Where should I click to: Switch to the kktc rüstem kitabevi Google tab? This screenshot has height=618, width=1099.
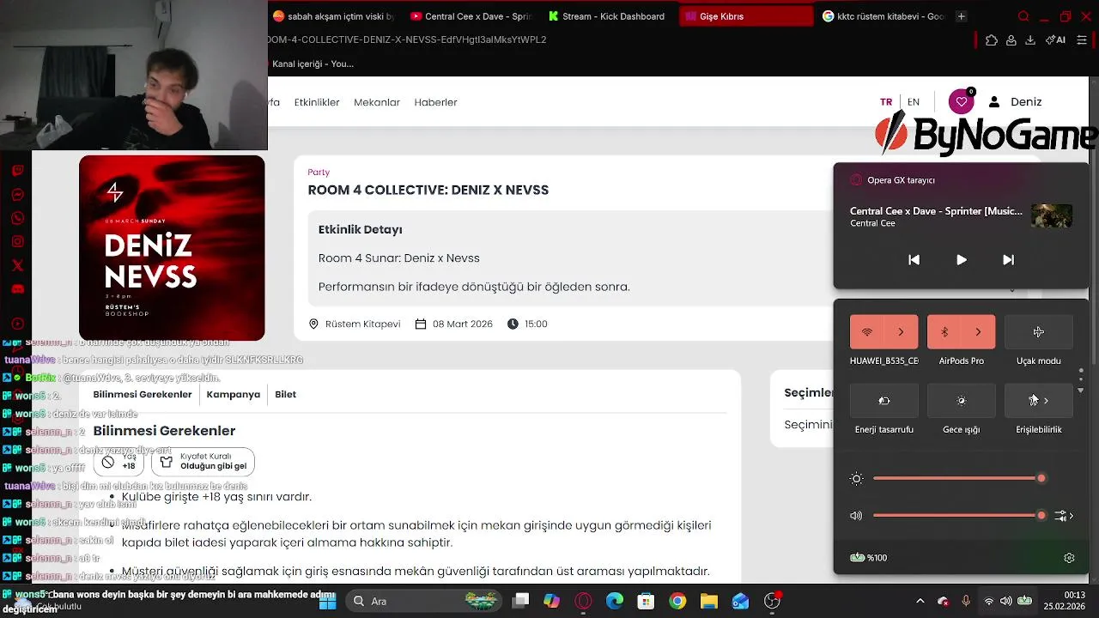pyautogui.click(x=883, y=16)
